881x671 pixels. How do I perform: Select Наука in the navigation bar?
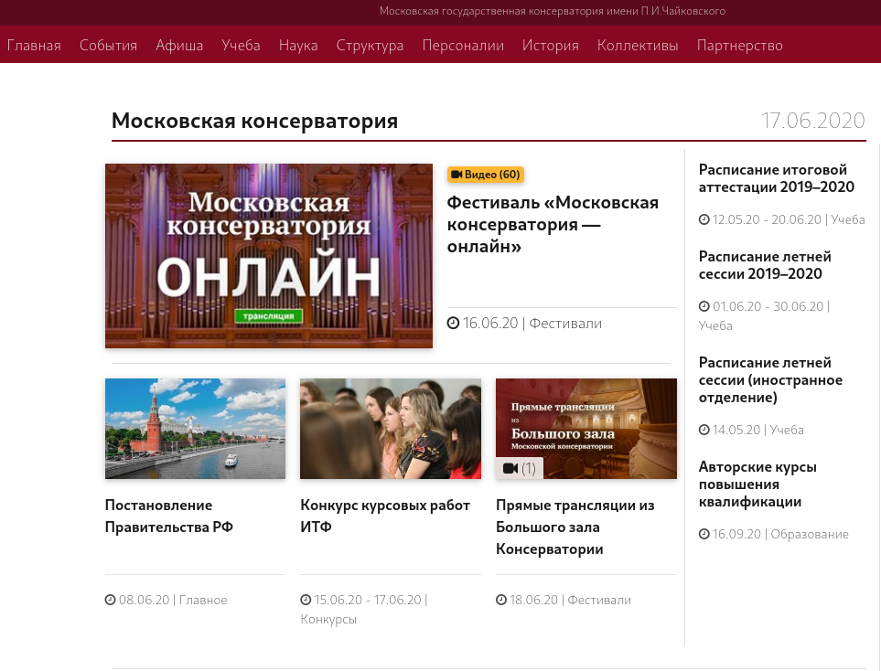pos(298,46)
